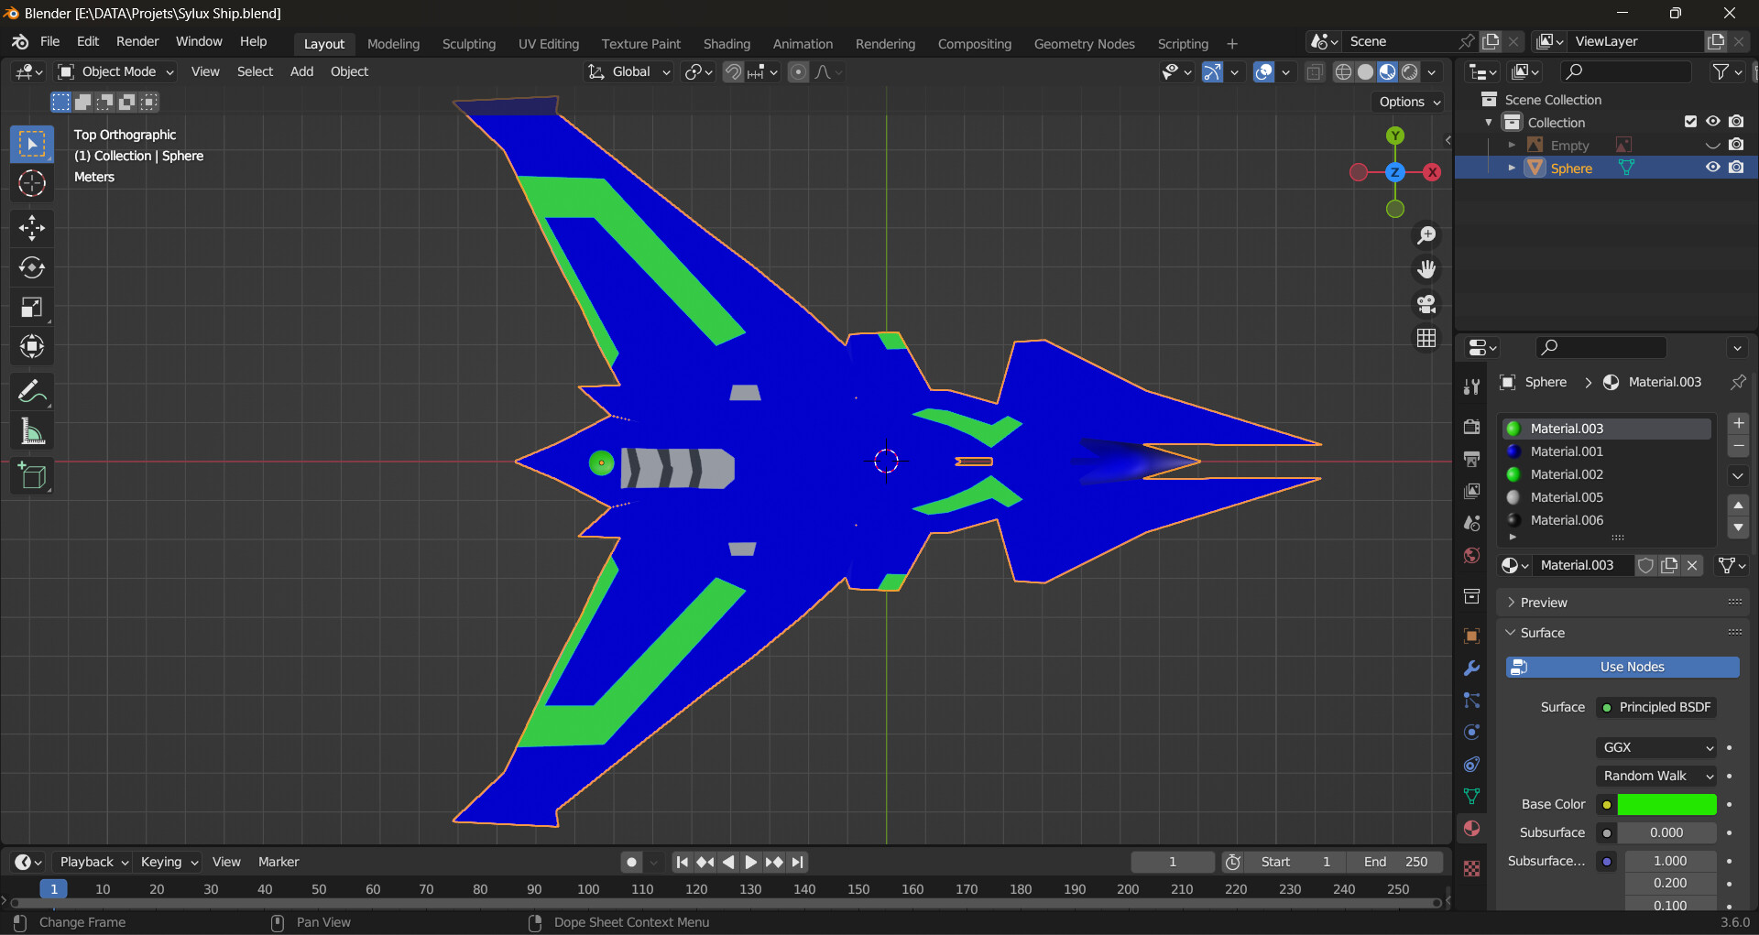Edit the green Base Color swatch
Screen dimensions: 1759x935
(1667, 804)
